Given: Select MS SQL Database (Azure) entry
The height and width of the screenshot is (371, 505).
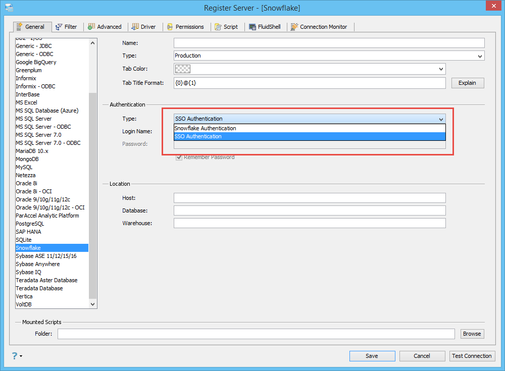Looking at the screenshot, I should click(52, 111).
